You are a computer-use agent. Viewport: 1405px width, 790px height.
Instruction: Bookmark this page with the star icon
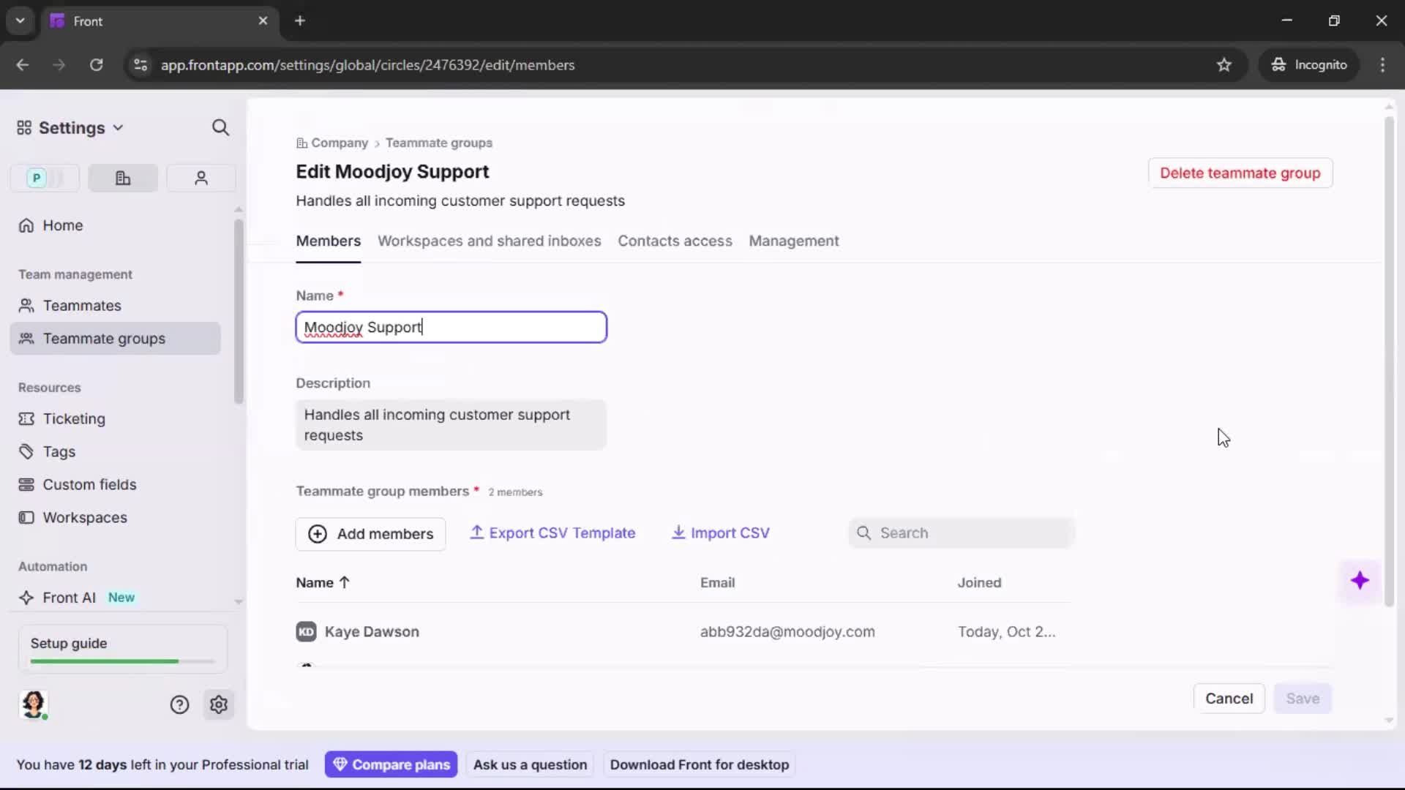pyautogui.click(x=1224, y=65)
